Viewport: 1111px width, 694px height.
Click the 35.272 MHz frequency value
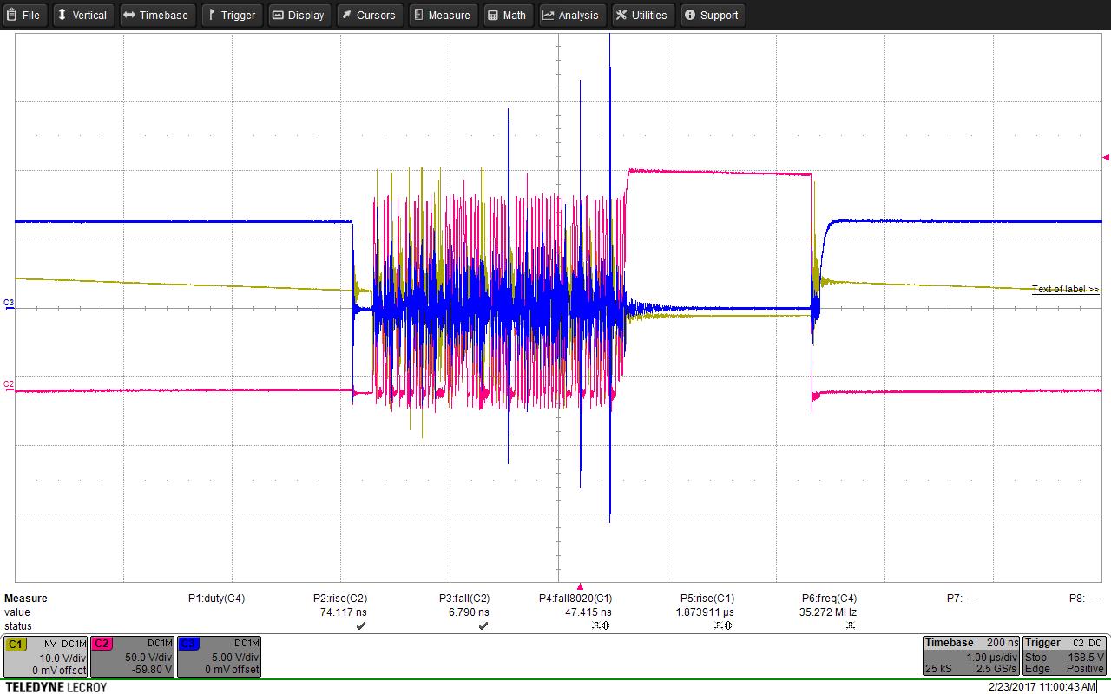[828, 612]
